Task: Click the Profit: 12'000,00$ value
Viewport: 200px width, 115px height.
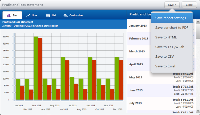Action: pyautogui.click(x=183, y=77)
